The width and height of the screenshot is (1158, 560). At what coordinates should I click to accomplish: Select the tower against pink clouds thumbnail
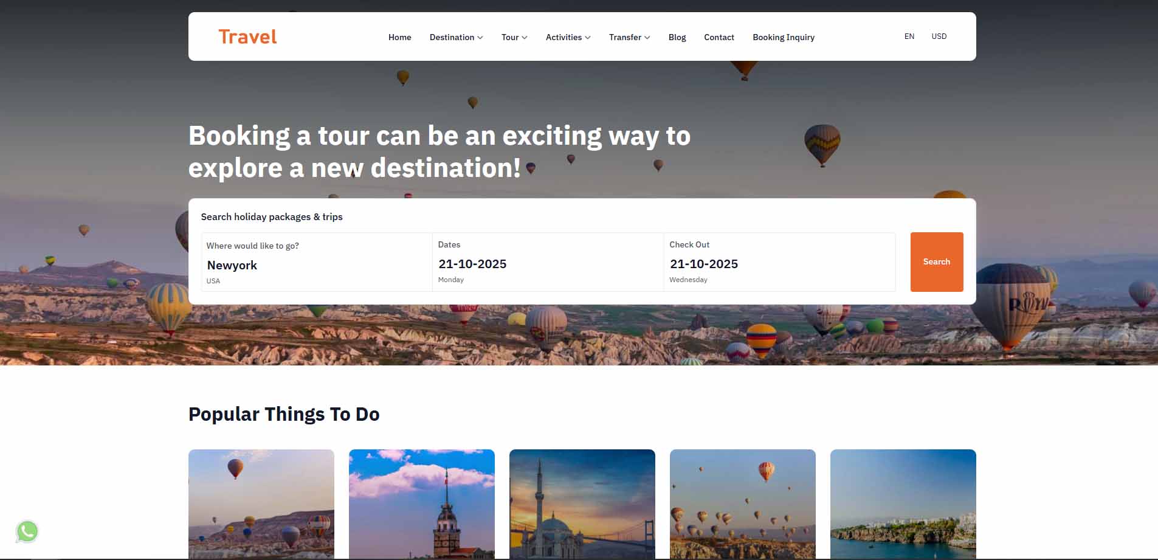click(x=422, y=503)
